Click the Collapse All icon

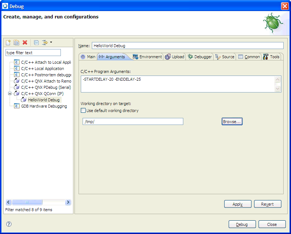coord(36,43)
